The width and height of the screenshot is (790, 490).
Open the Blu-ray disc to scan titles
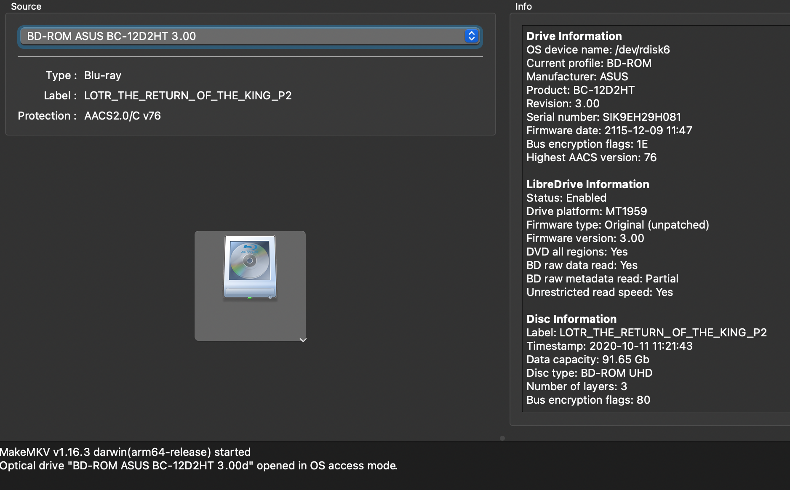click(x=250, y=285)
